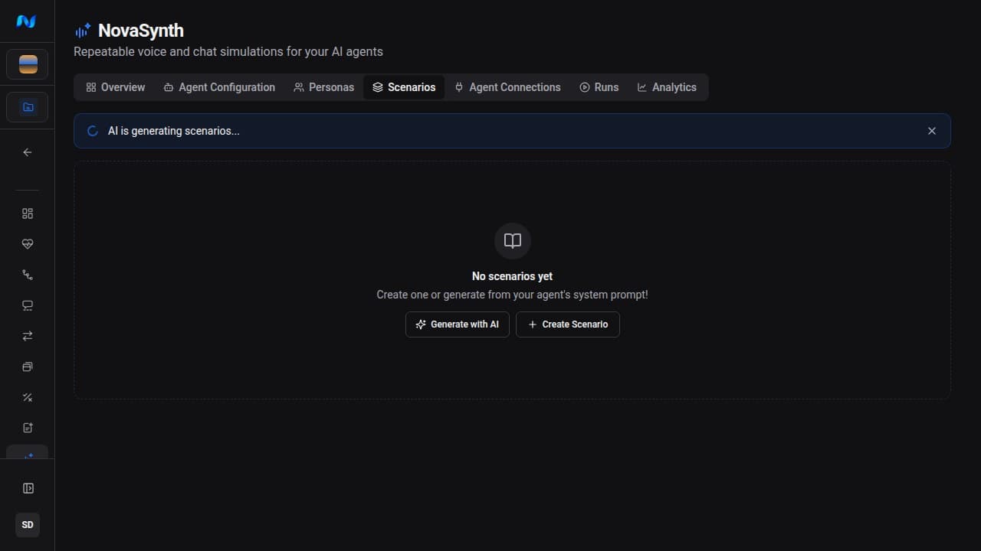Click the NovaSynth sparkle waveform icon
Screen dimensions: 981x551
click(83, 31)
